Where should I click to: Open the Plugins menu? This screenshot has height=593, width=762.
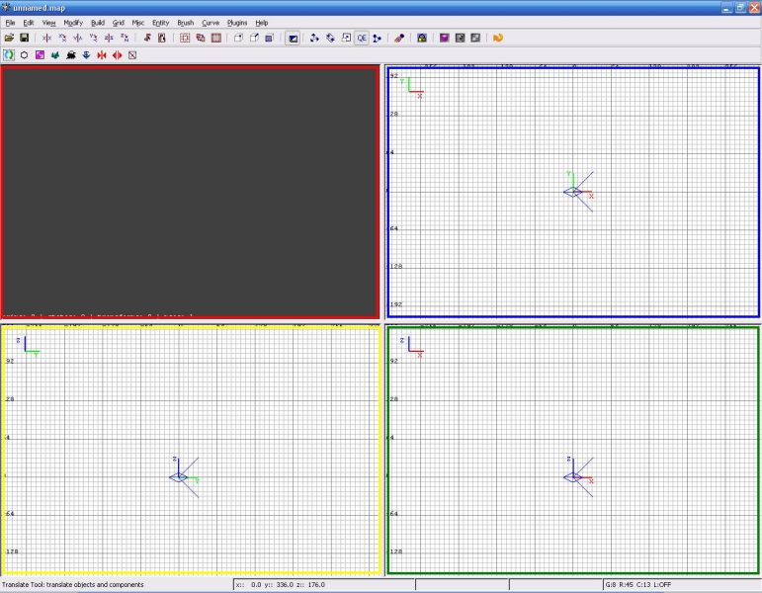[237, 22]
